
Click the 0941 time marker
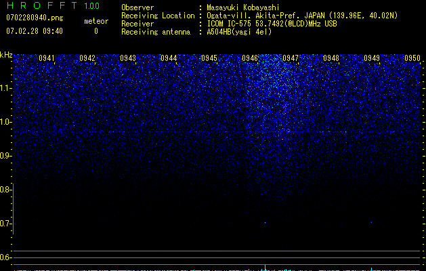point(47,58)
